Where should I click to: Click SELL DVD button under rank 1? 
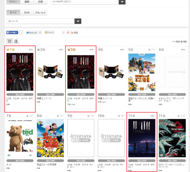(x=20, y=95)
